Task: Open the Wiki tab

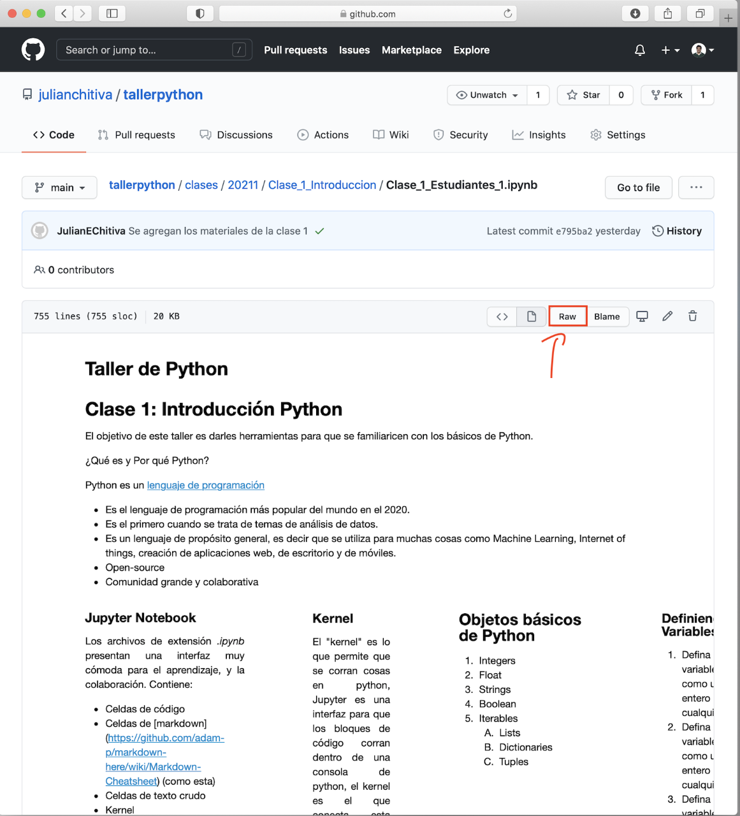Action: coord(391,135)
